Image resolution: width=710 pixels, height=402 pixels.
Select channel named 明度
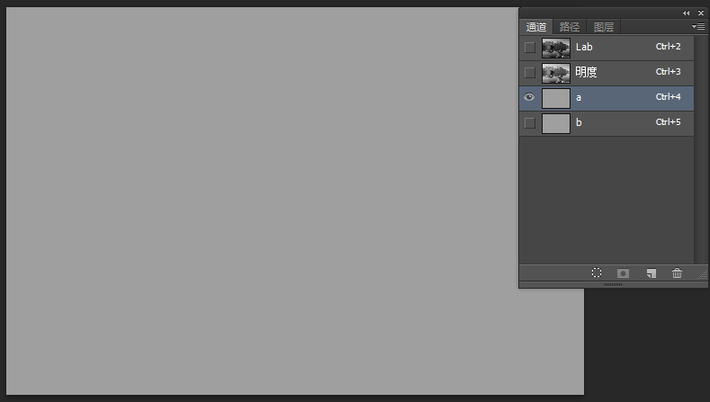pos(586,72)
